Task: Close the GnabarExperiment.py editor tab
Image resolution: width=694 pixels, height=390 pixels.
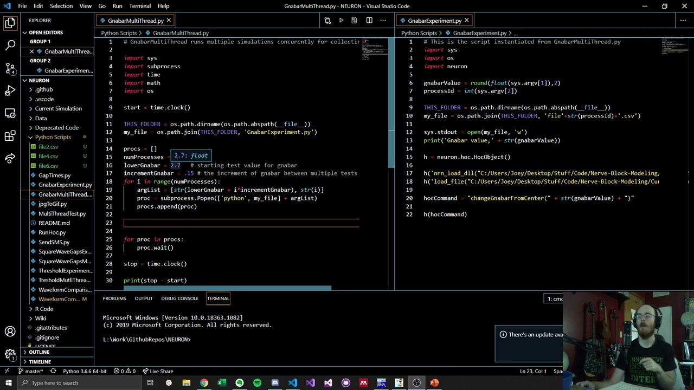Action: 466,21
